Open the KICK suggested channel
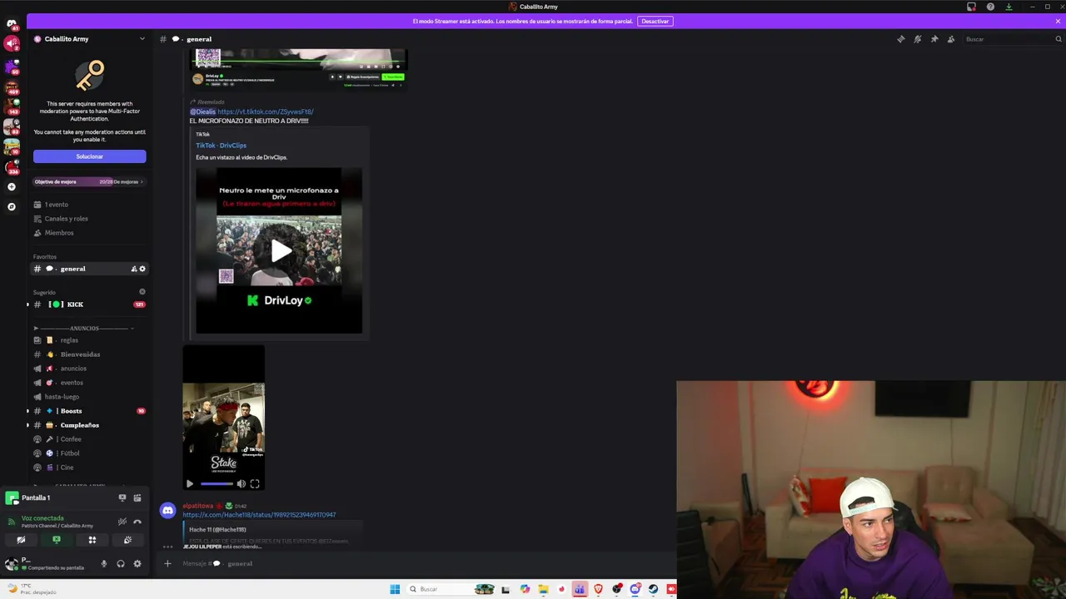The image size is (1066, 599). pyautogui.click(x=89, y=304)
